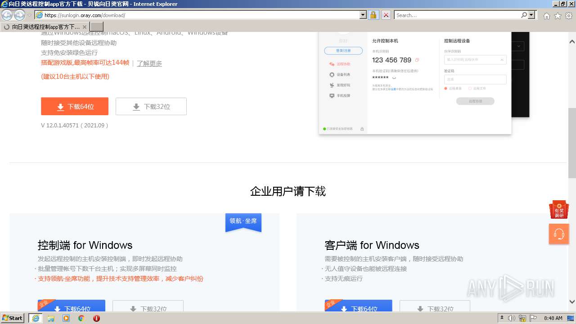Image resolution: width=576 pixels, height=324 pixels.
Task: Click the copy icon next to 123 456 789
Action: pos(417,60)
